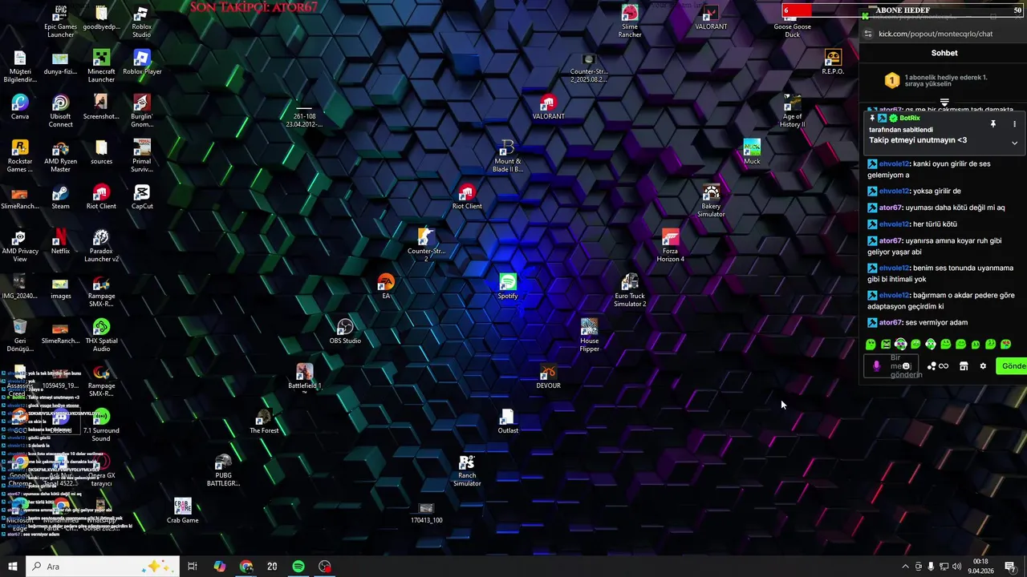Collapse the gift leaderboard banner handle
Image resolution: width=1027 pixels, height=577 pixels.
click(944, 103)
